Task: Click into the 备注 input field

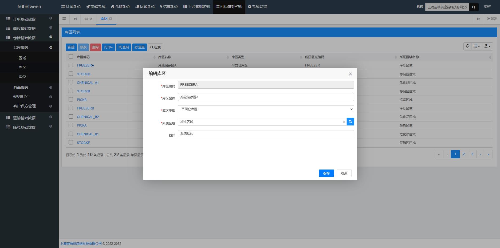Action: point(266,133)
